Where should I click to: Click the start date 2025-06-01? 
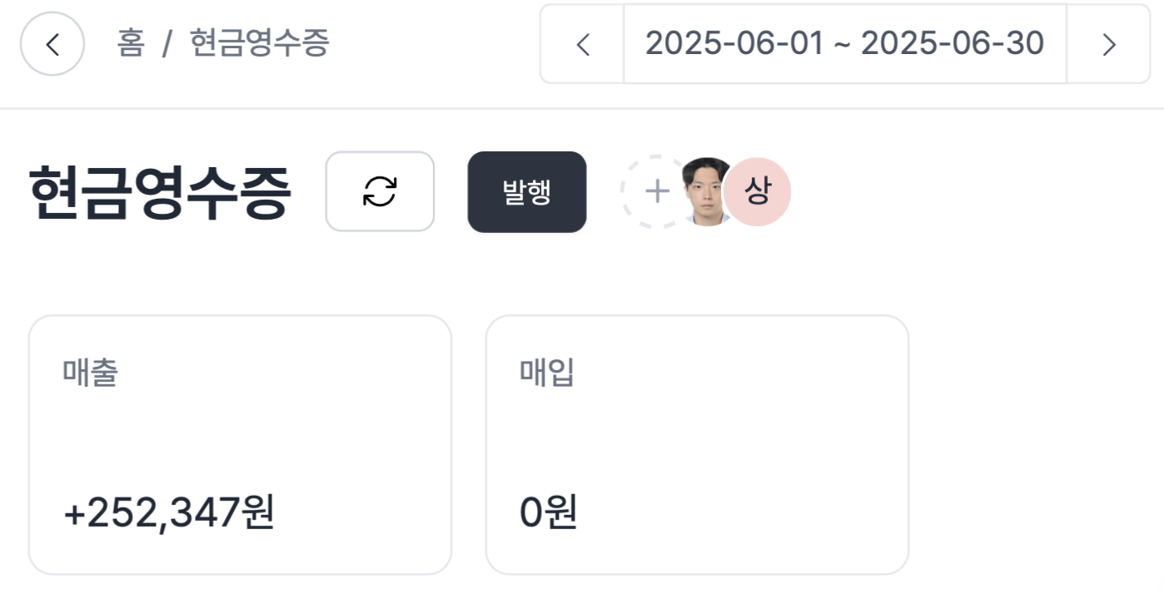(x=734, y=44)
